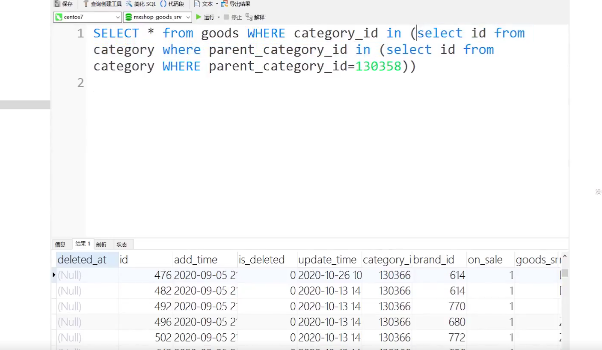
Task: Expand the Text (文本) dropdown arrow
Action: pos(216,4)
